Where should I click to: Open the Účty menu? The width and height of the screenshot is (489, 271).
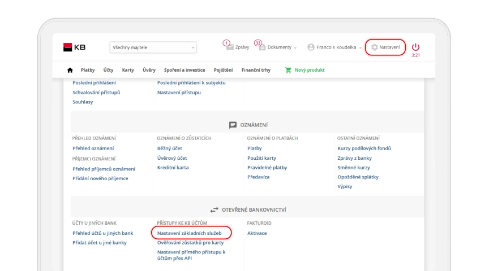coord(108,70)
